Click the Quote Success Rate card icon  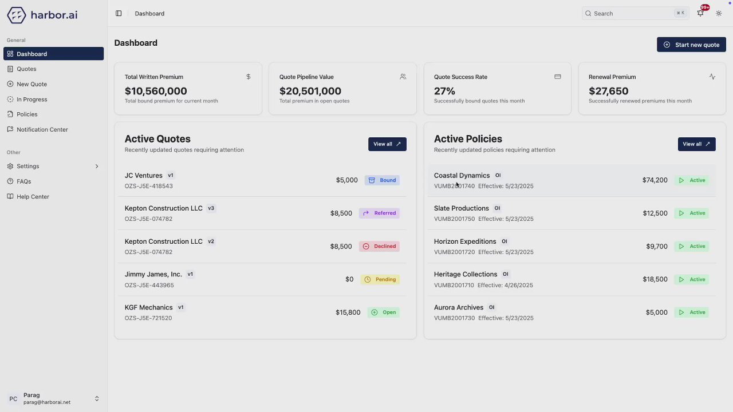coord(557,77)
